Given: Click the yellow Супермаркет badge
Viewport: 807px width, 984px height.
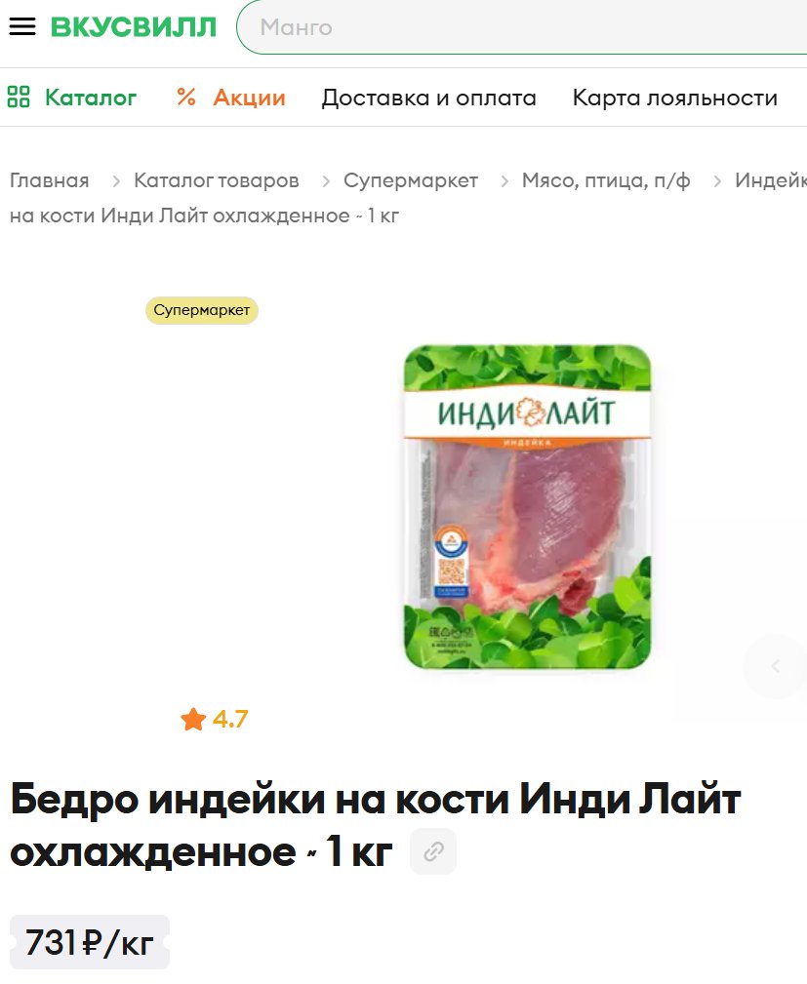Looking at the screenshot, I should [x=202, y=311].
